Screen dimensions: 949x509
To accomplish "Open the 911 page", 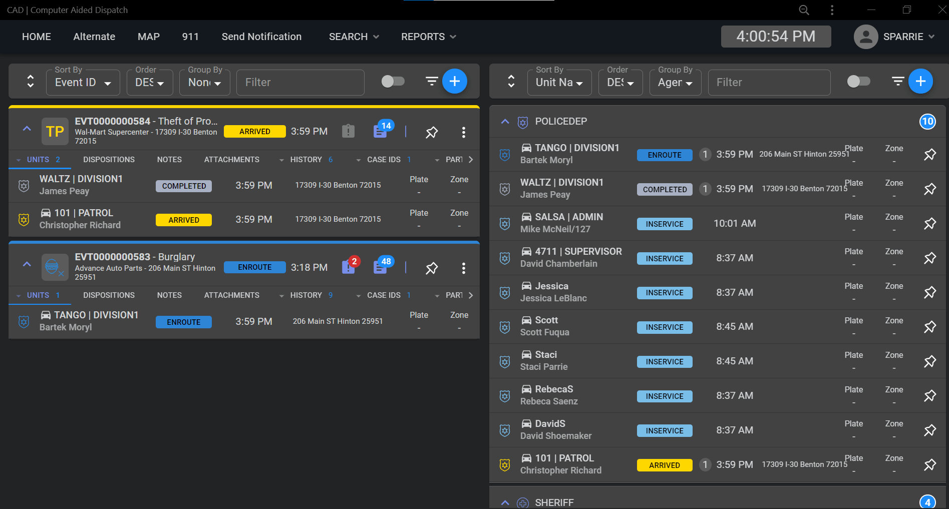I will [x=190, y=37].
